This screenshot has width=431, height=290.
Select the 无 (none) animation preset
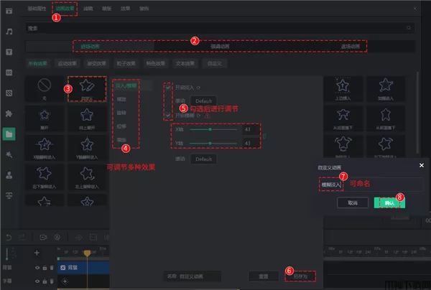45,89
